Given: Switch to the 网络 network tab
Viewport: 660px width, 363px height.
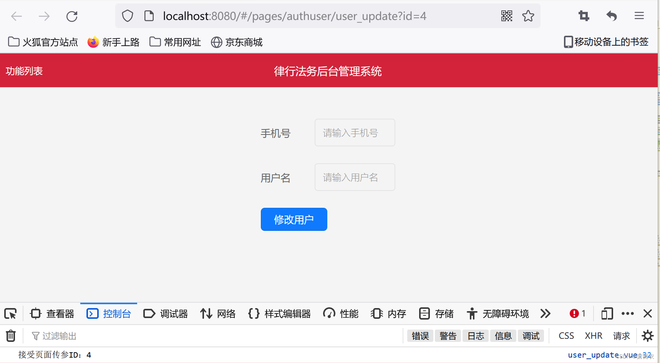Looking at the screenshot, I should pos(218,314).
